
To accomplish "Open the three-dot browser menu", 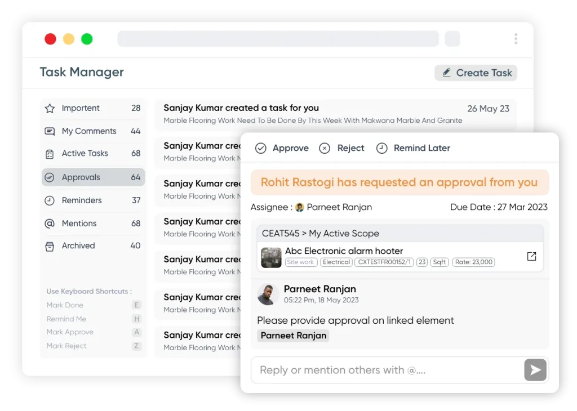I will (516, 39).
